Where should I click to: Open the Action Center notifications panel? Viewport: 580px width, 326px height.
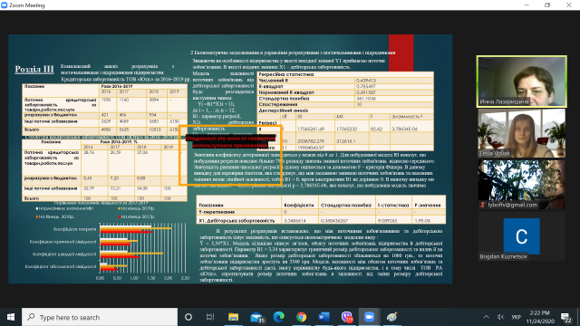pos(565,317)
